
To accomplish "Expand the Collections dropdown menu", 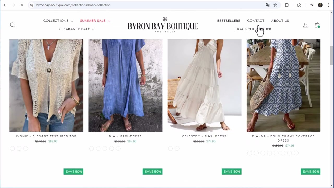I will (58, 21).
